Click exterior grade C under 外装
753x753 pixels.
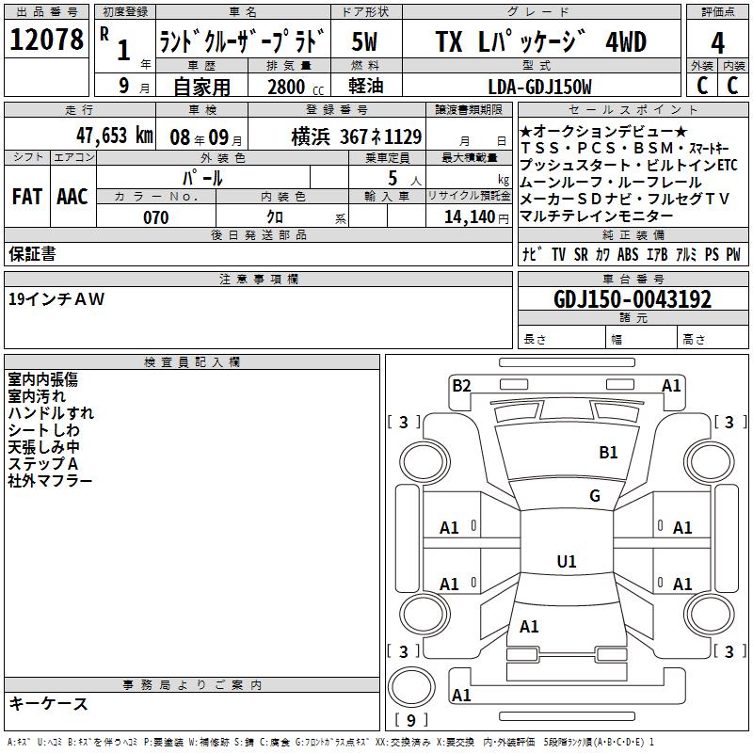(702, 85)
